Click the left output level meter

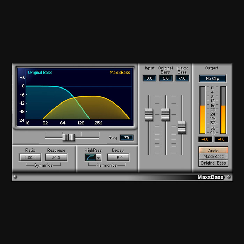pos(202,110)
